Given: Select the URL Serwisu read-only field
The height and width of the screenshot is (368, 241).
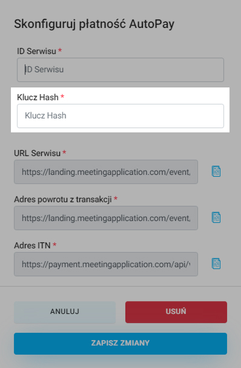Looking at the screenshot, I should pyautogui.click(x=106, y=172).
